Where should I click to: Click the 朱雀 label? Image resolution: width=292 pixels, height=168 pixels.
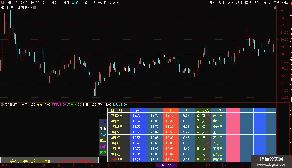point(103,128)
